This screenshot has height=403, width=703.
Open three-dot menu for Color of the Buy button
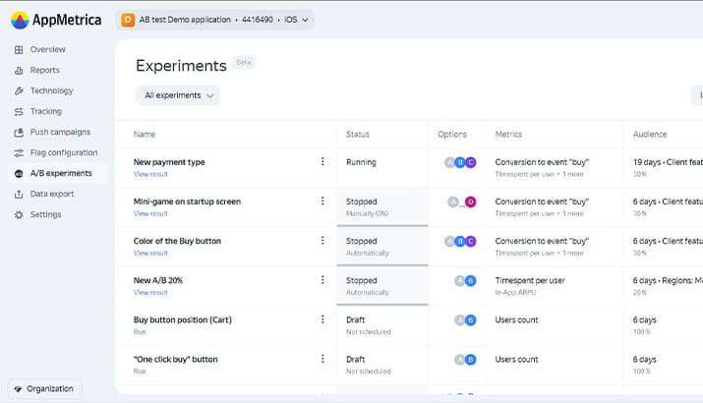[322, 241]
